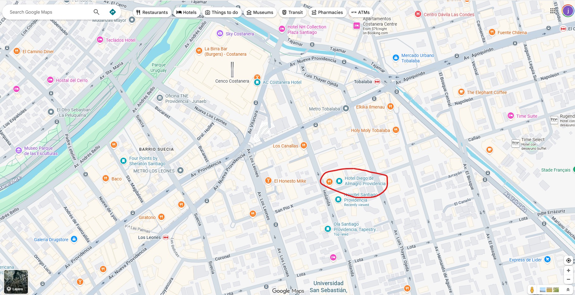Open the Google apps grid
Screen dimensions: 575x295
tap(553, 11)
